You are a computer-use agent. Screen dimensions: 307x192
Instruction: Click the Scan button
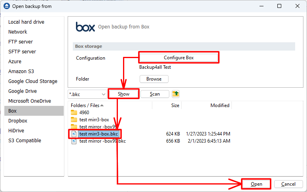pyautogui.click(x=155, y=94)
